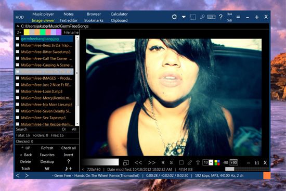Viewport: 286px width, 191px height.
Task: Go to previous image with << button
Action: pos(138,162)
